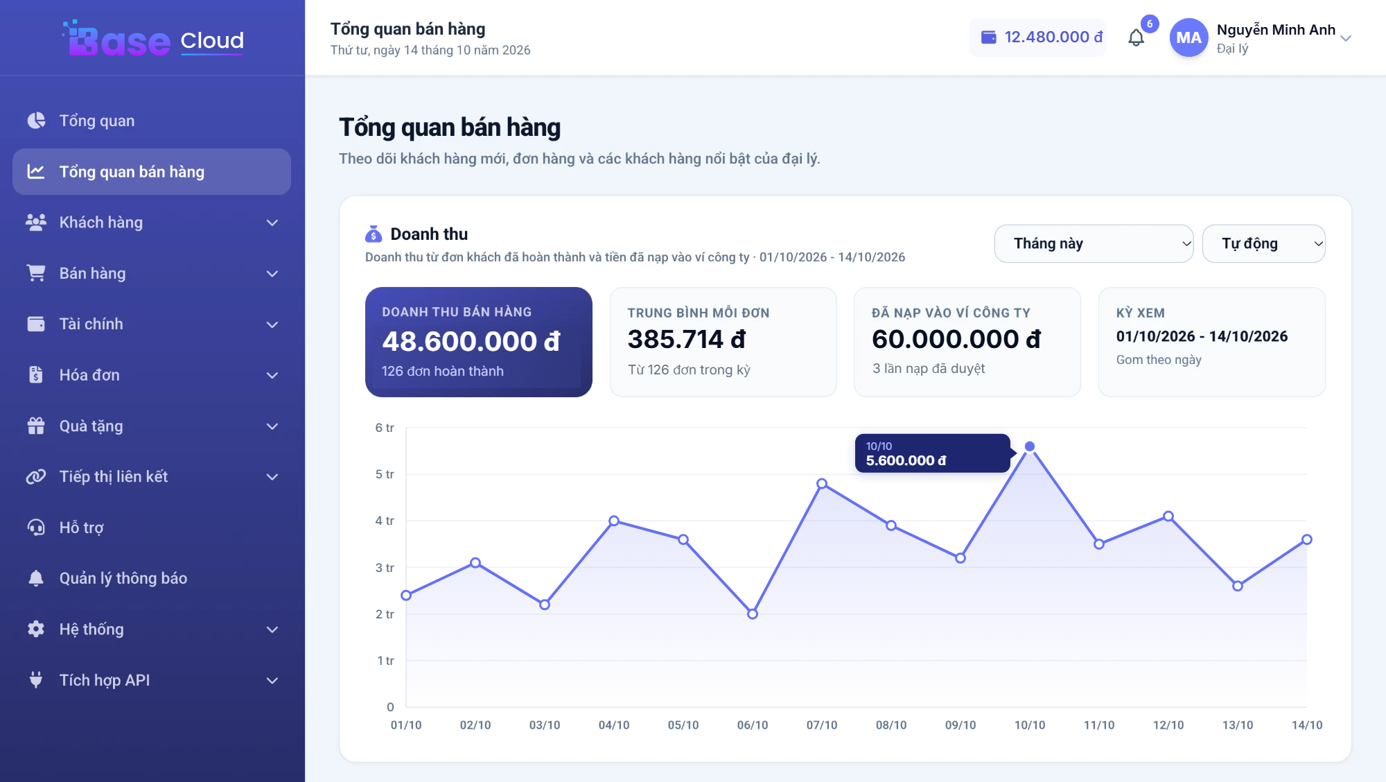Click the 04/10 chart data point
The image size is (1386, 782).
(x=614, y=521)
